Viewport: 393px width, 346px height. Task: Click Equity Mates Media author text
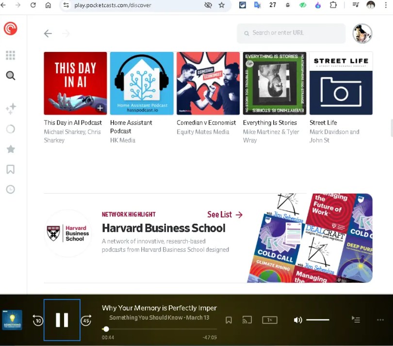point(203,132)
